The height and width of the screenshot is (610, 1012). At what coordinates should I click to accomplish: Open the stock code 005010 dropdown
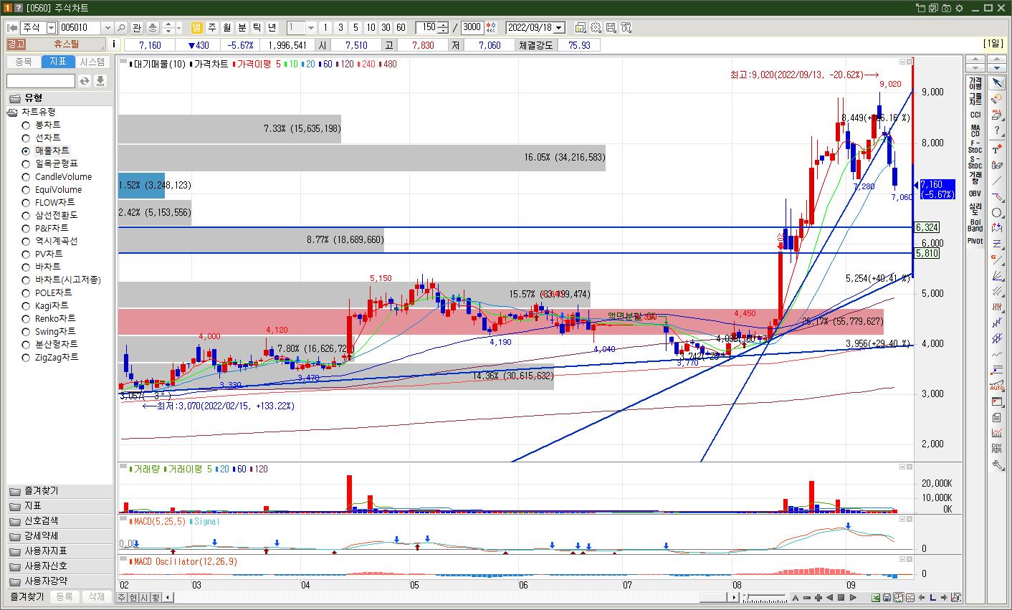coord(108,28)
